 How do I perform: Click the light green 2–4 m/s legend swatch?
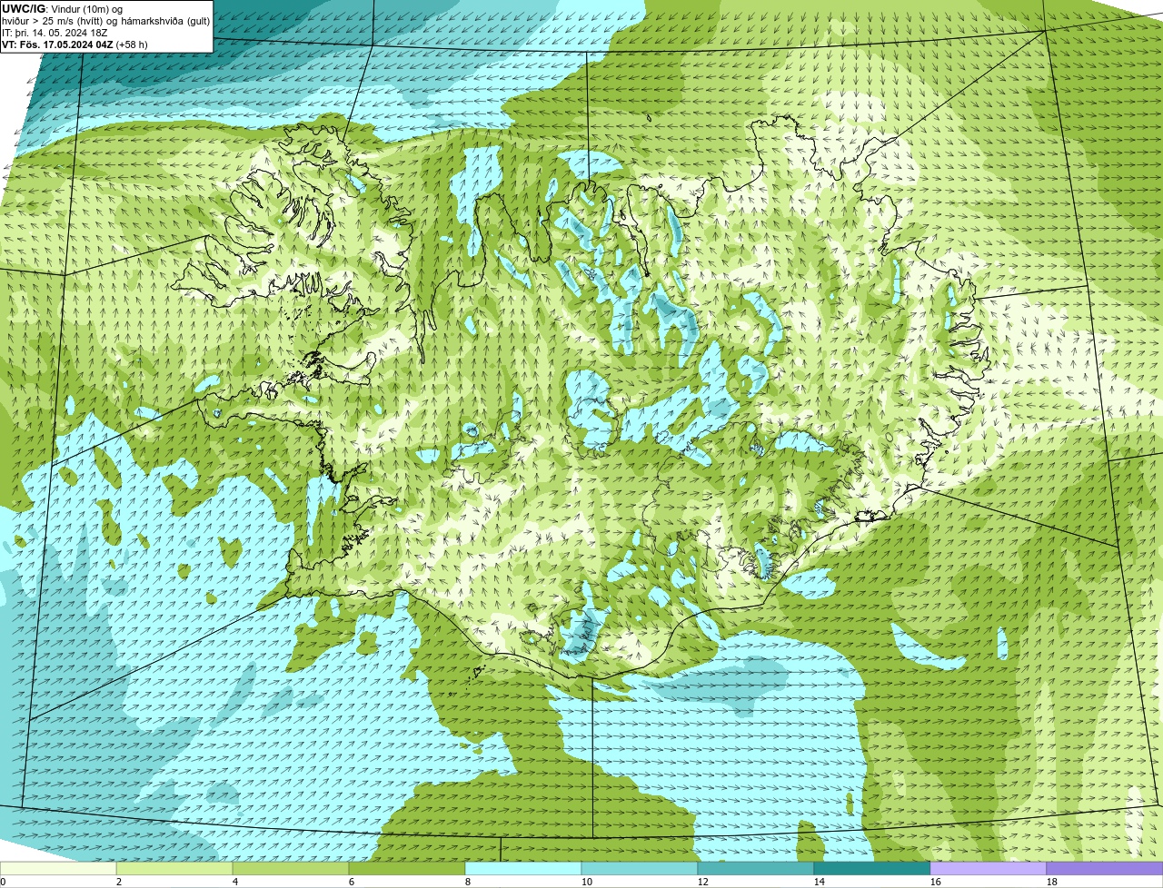pos(174,869)
